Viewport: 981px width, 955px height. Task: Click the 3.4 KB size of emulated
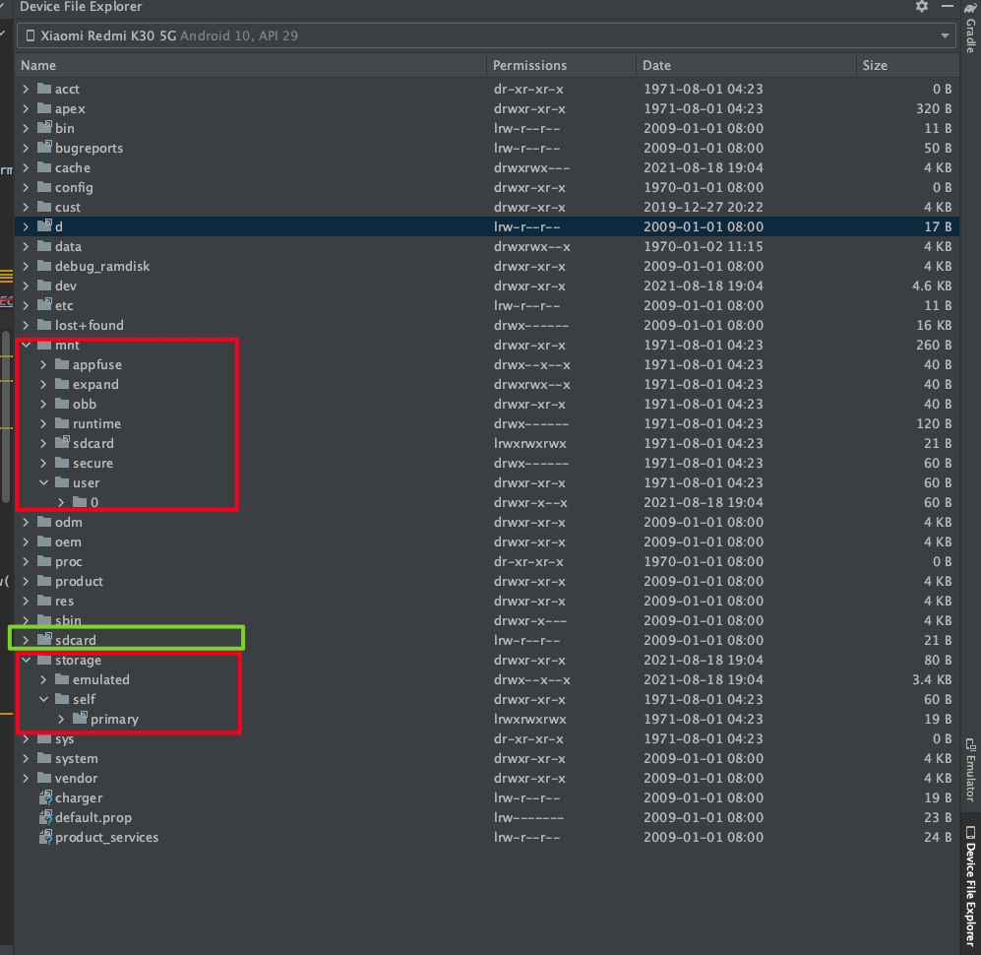point(932,679)
